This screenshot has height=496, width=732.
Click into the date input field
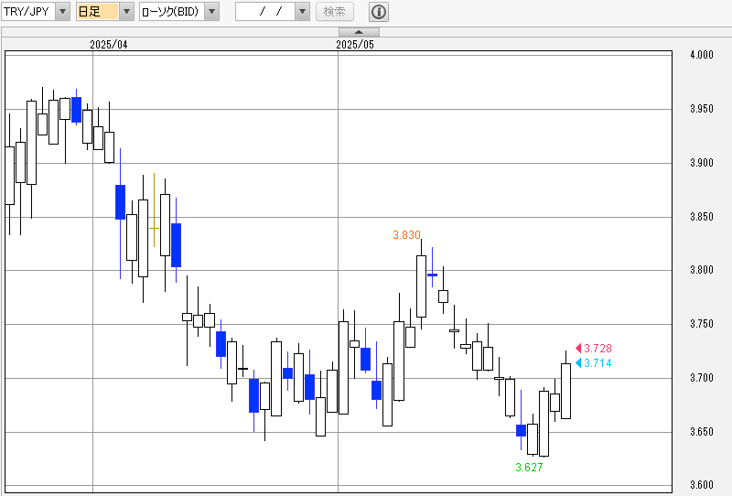coord(265,12)
